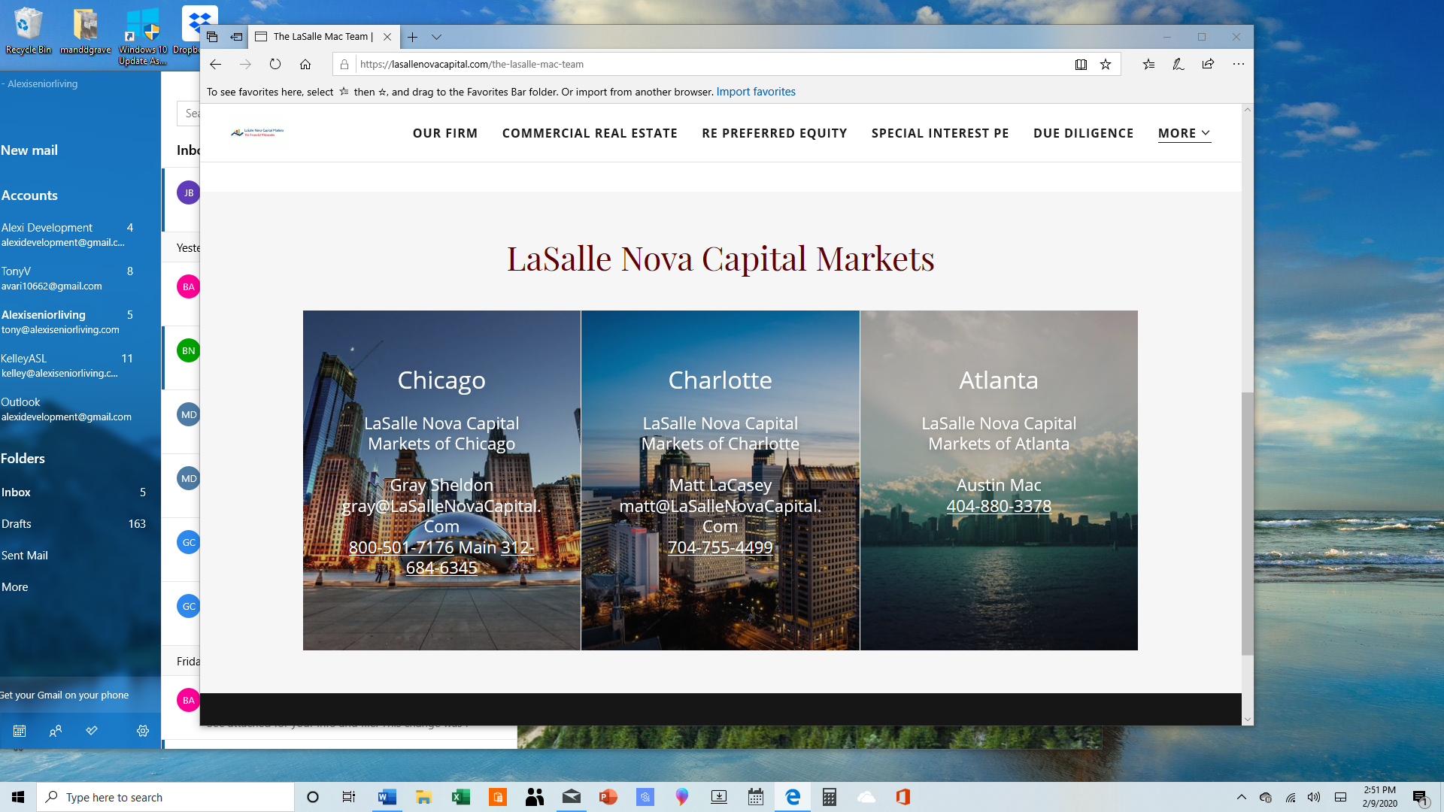
Task: Open Cortana from the taskbar
Action: coord(313,797)
